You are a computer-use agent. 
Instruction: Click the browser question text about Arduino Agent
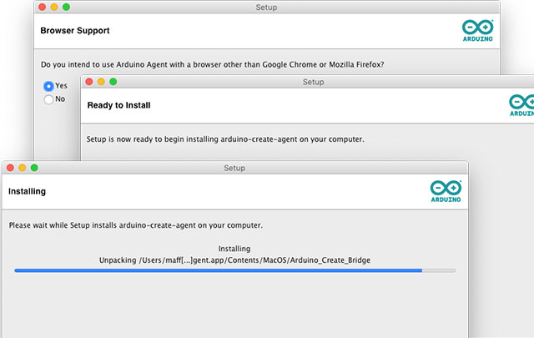click(x=213, y=64)
